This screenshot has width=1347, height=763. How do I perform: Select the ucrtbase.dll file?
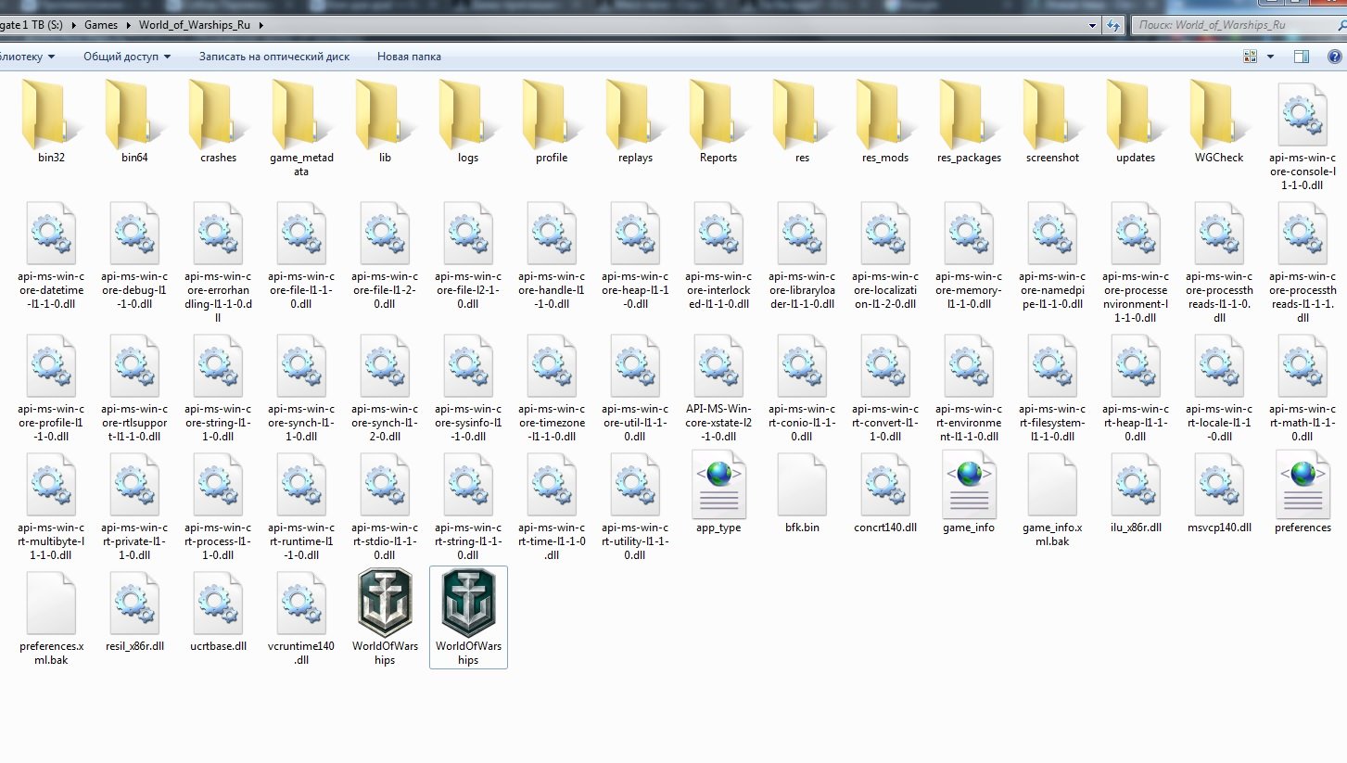pyautogui.click(x=219, y=611)
